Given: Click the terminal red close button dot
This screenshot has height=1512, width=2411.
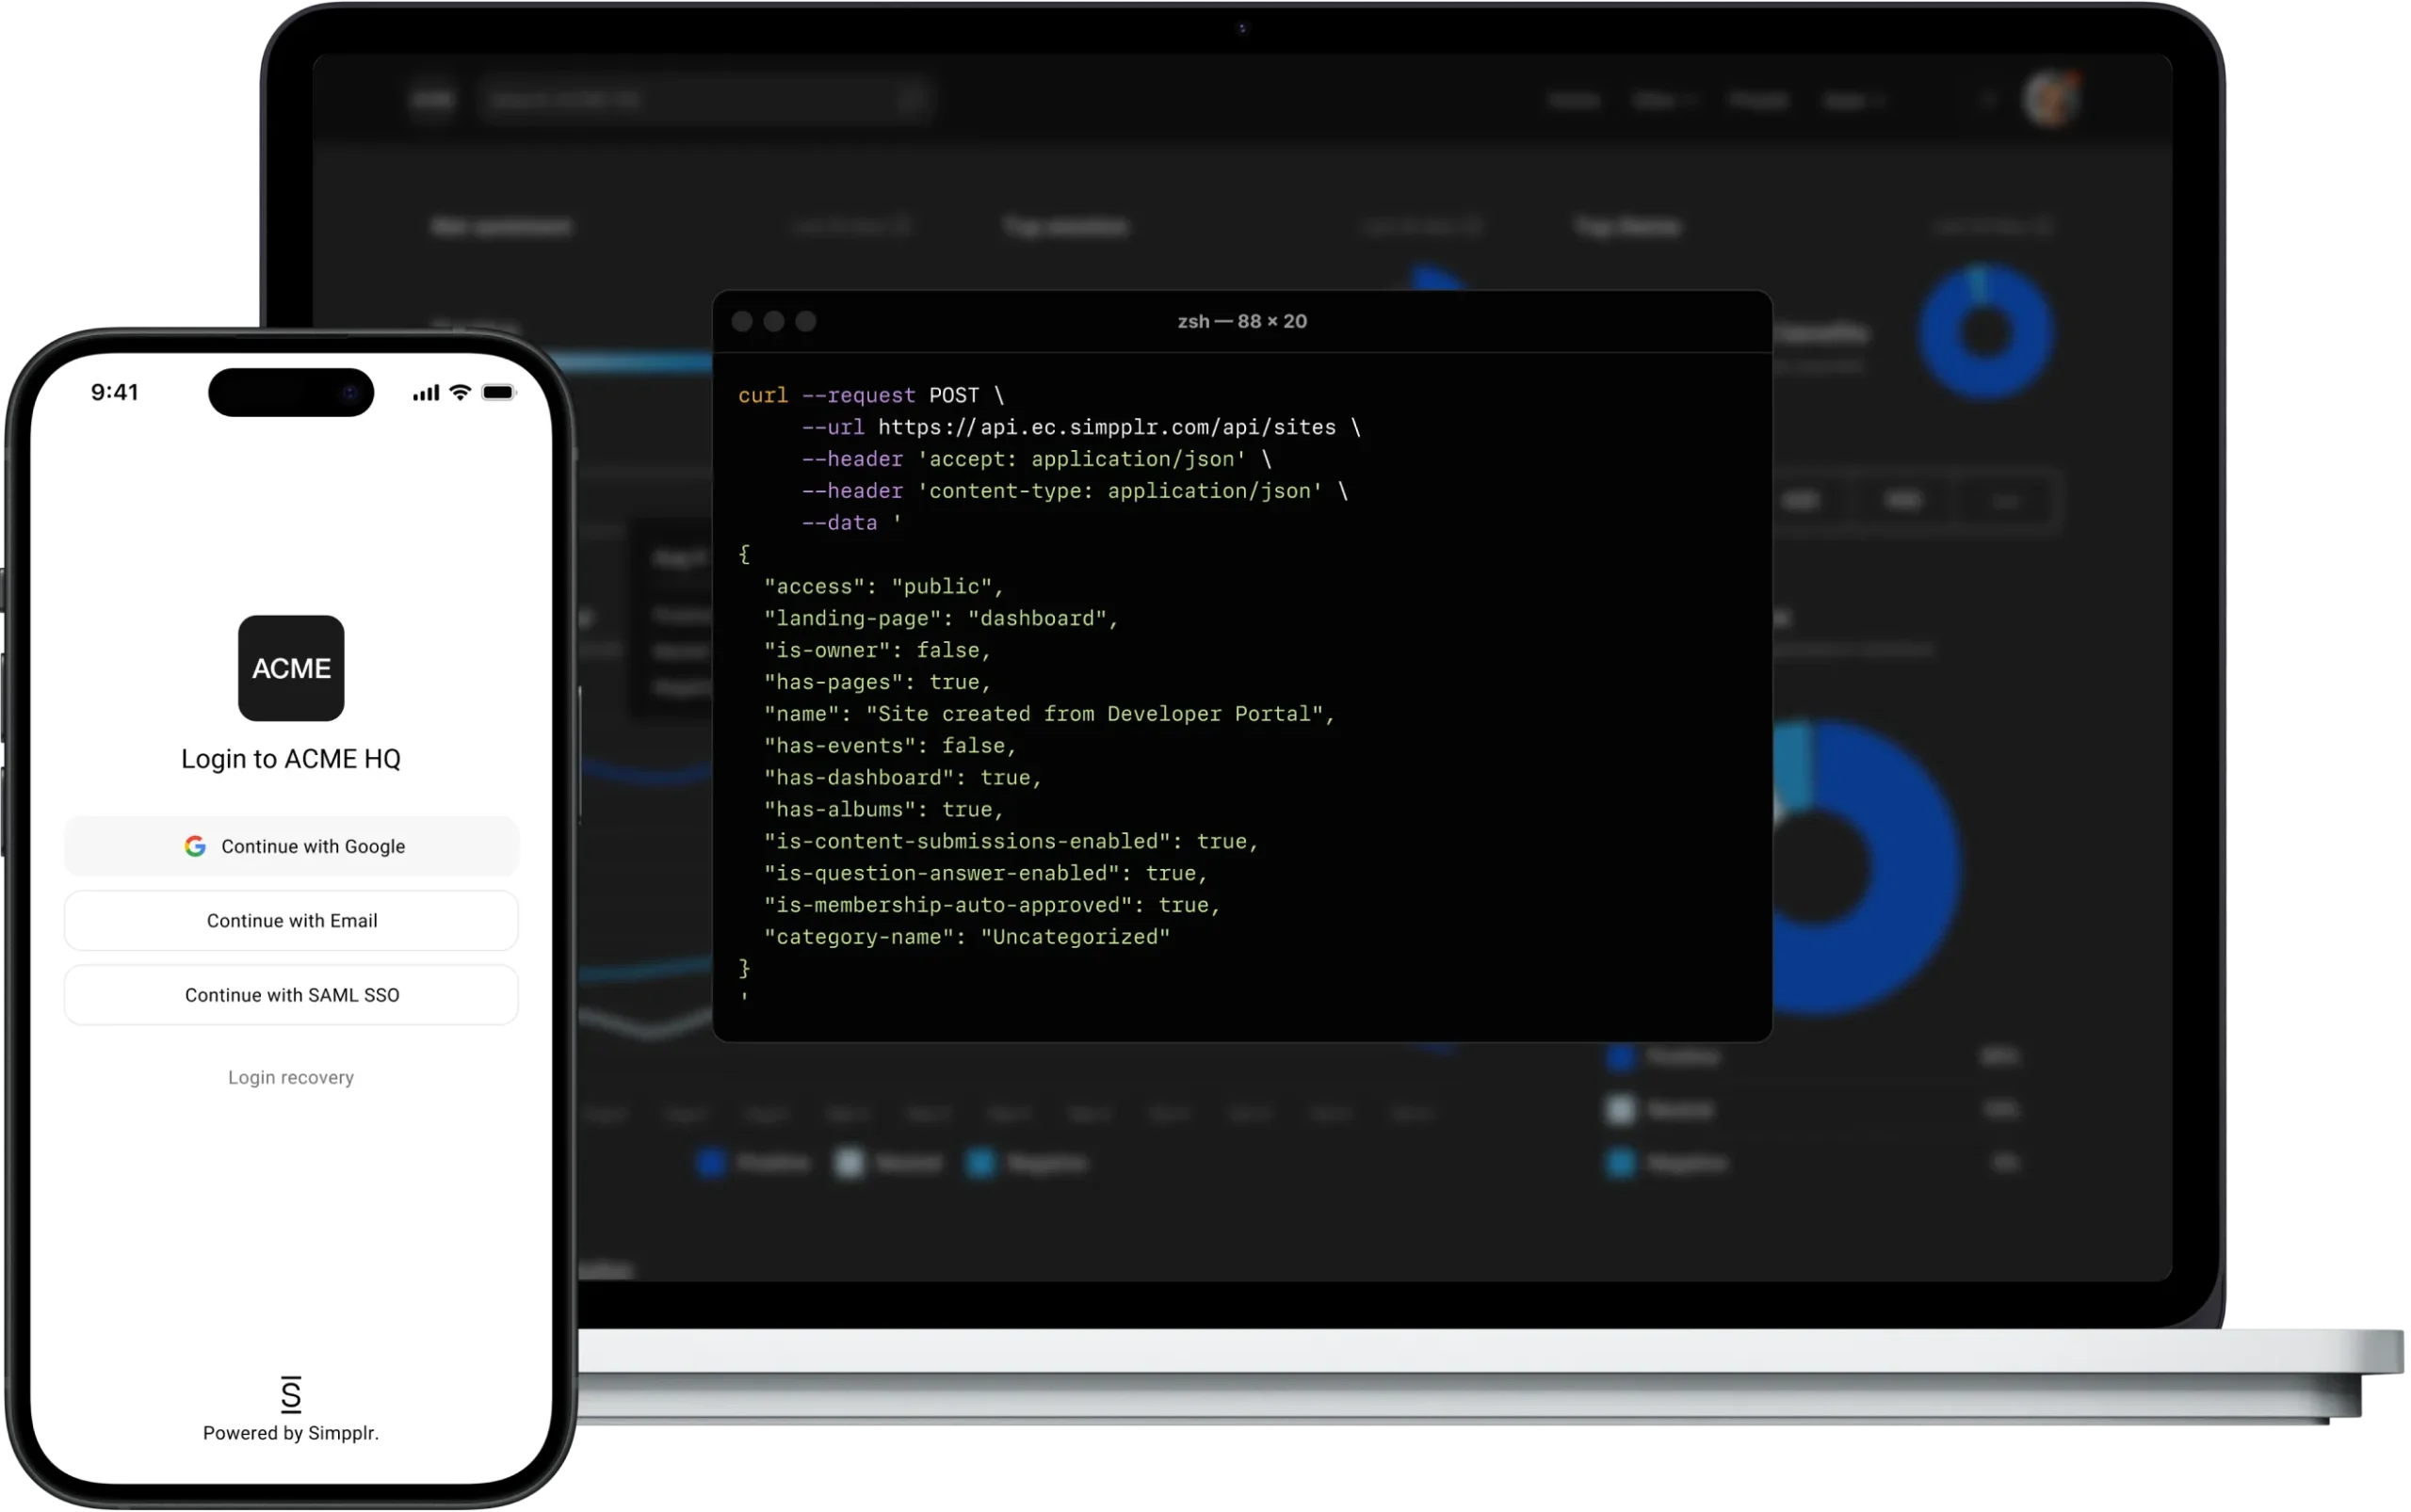Looking at the screenshot, I should 744,320.
